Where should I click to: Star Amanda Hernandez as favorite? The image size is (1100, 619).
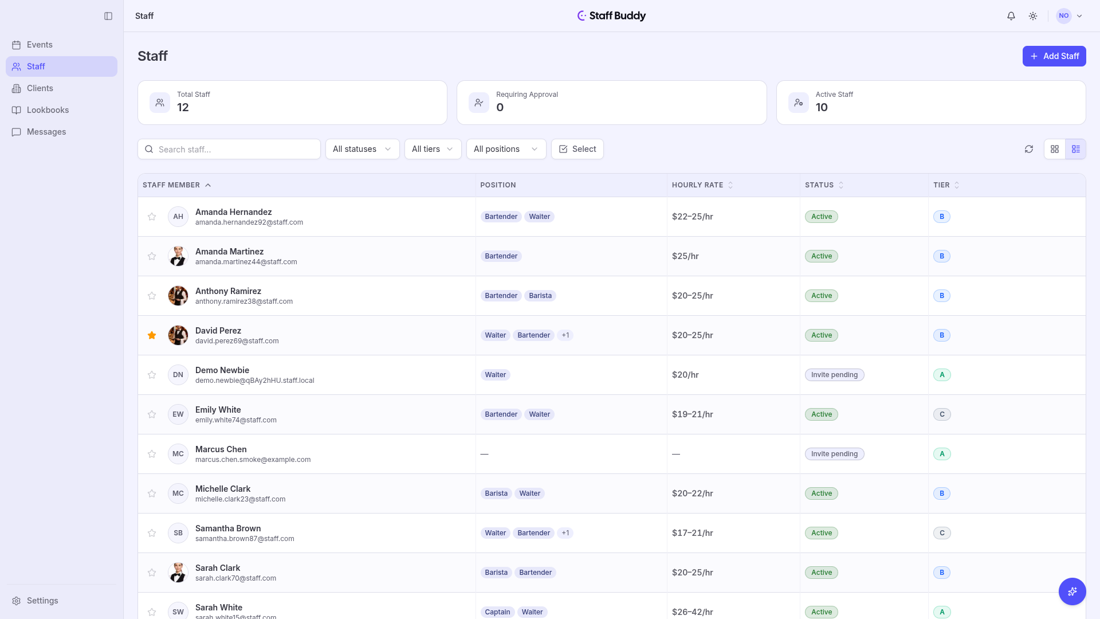point(152,217)
